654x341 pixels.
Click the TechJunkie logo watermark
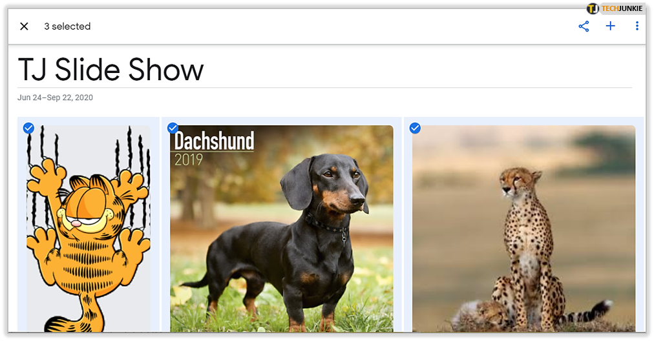click(x=615, y=8)
